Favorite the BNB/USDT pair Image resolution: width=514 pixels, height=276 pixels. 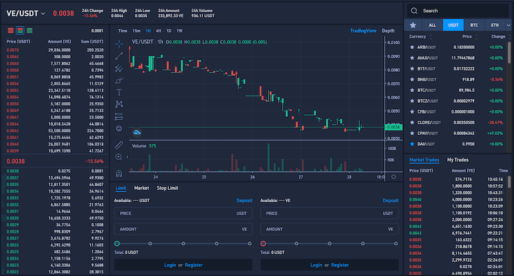coord(412,80)
